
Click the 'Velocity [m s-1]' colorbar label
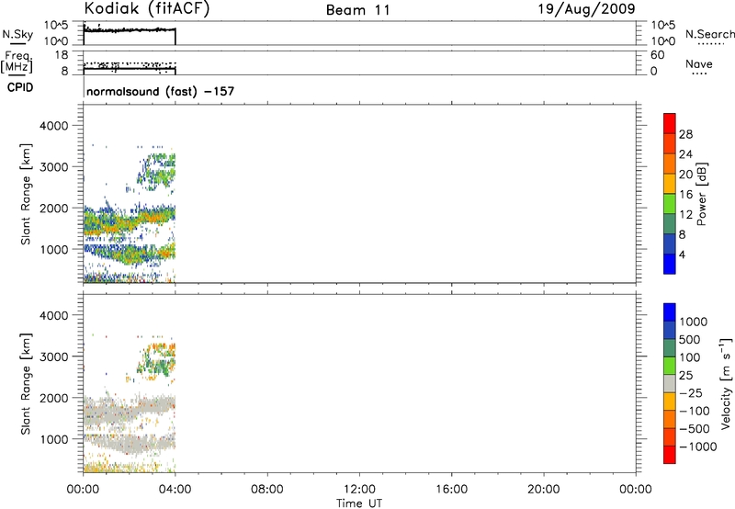coord(725,383)
